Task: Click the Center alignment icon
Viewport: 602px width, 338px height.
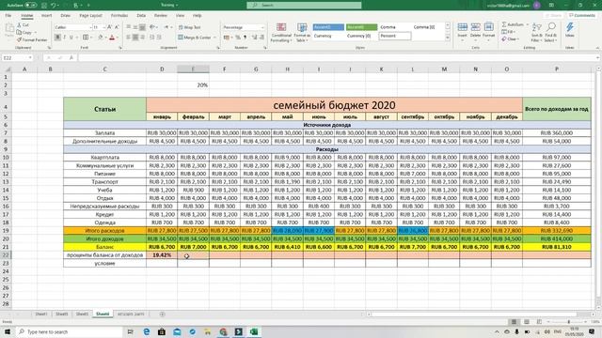Action: (135, 38)
